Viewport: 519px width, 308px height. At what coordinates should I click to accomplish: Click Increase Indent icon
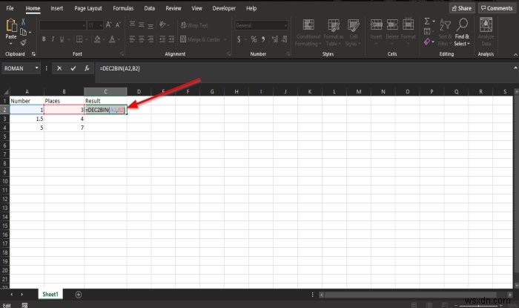coord(171,39)
